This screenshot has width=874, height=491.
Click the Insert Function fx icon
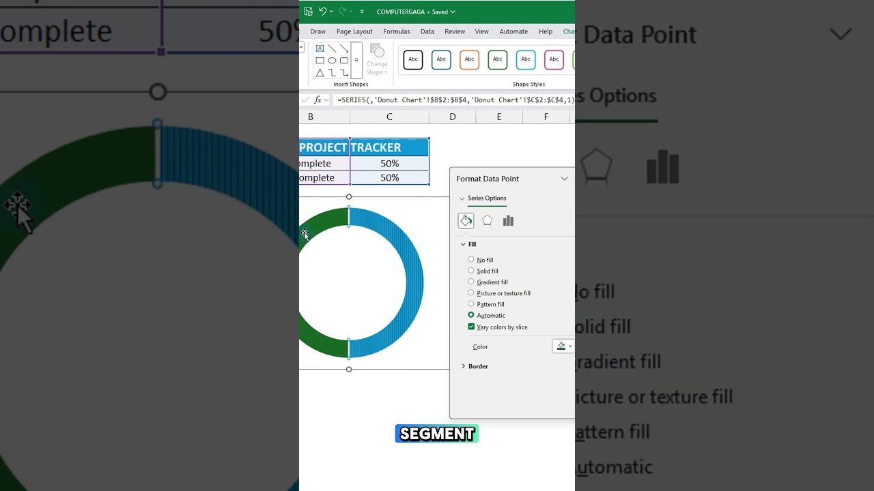(318, 100)
